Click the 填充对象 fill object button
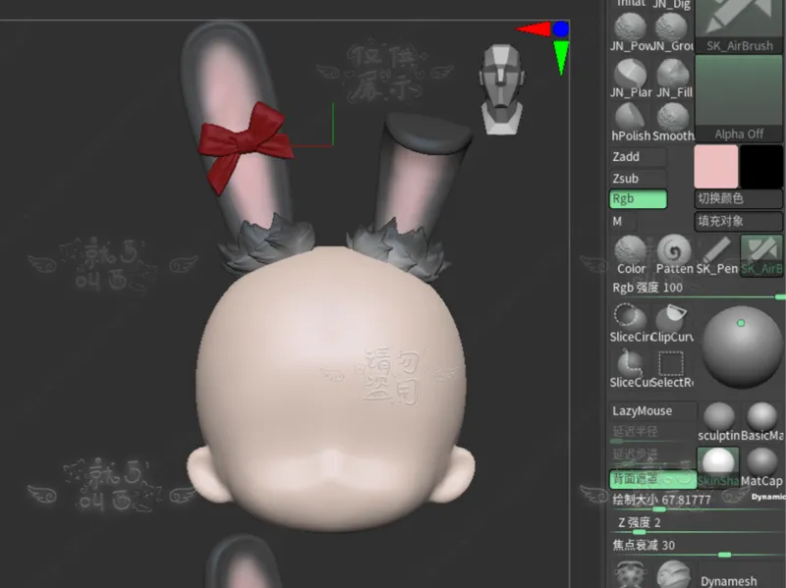Viewport: 786px width, 588px height. tap(739, 221)
